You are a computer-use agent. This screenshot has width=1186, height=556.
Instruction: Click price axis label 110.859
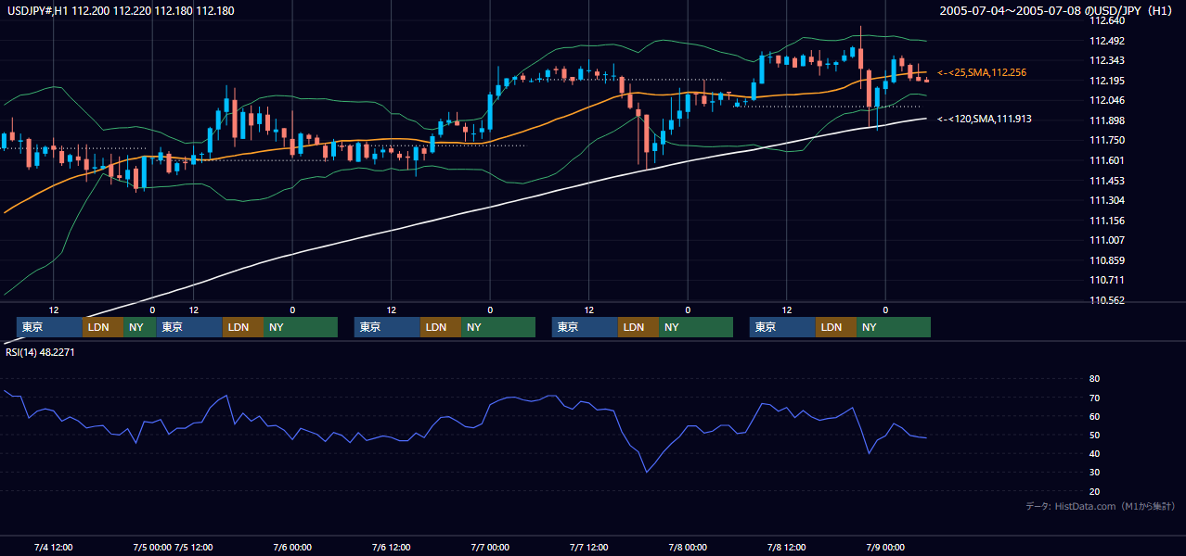point(1107,260)
